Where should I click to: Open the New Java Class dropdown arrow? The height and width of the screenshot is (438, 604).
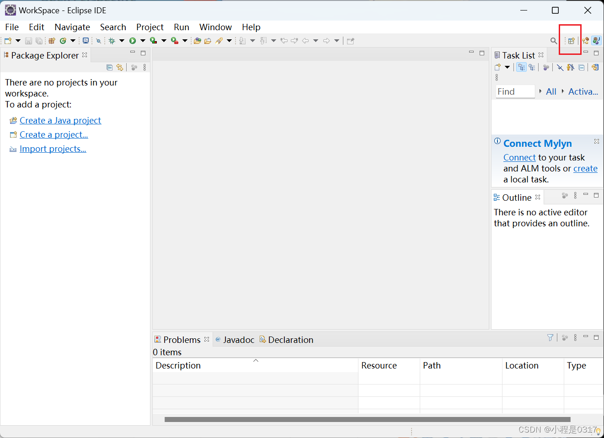pyautogui.click(x=73, y=41)
